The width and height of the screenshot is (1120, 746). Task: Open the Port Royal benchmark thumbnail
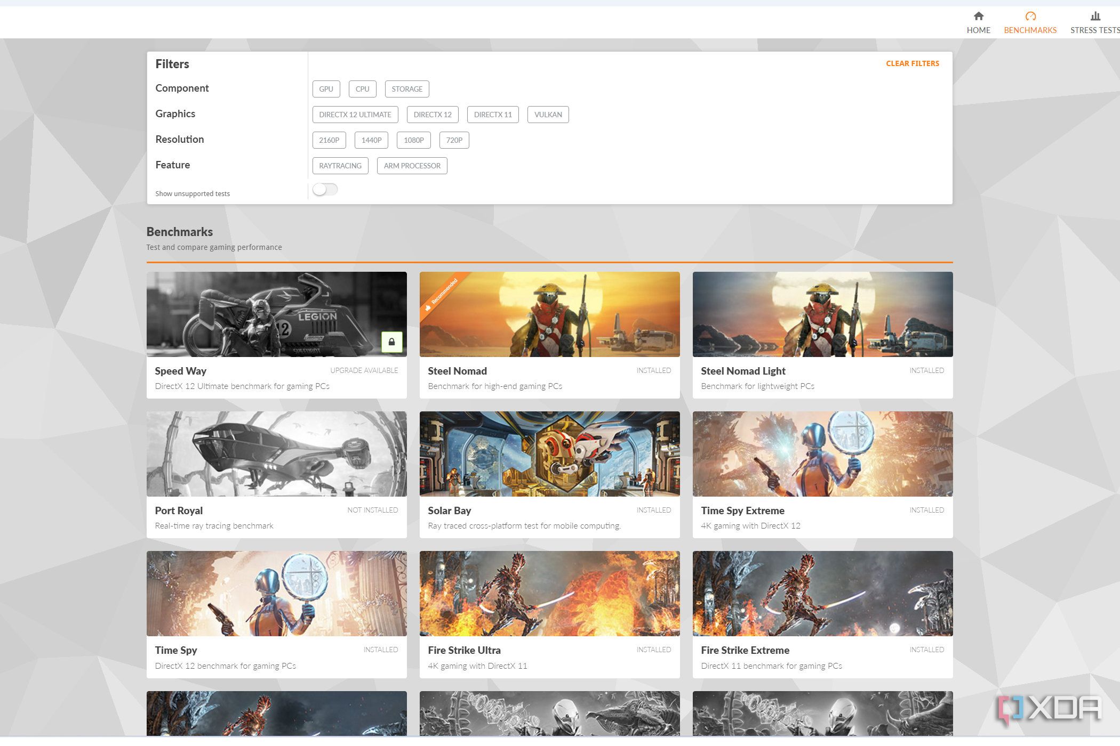pyautogui.click(x=276, y=453)
